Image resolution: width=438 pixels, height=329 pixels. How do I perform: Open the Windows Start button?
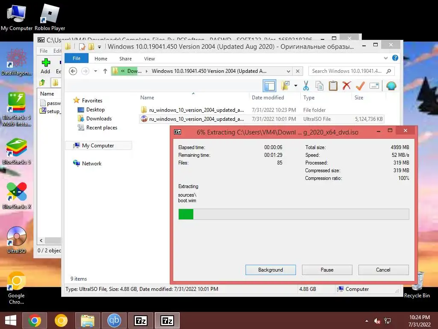(11, 320)
